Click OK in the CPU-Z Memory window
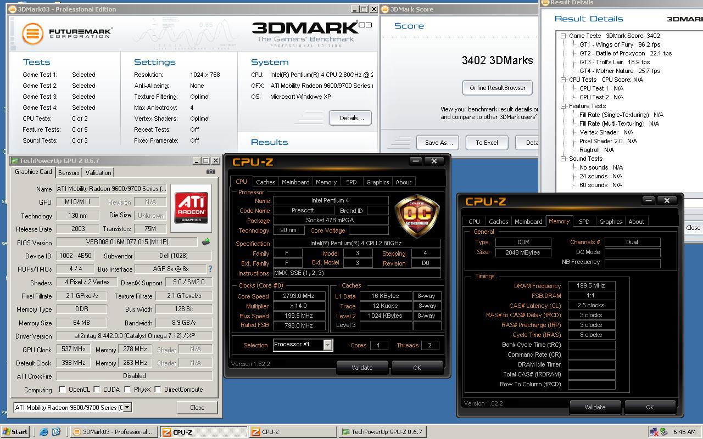 (x=650, y=407)
